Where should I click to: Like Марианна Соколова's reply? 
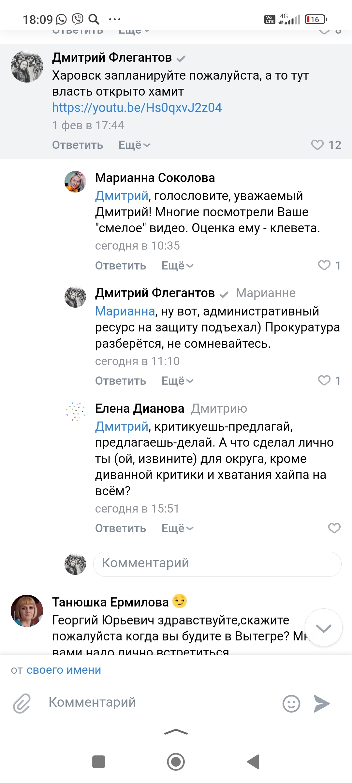click(x=324, y=265)
